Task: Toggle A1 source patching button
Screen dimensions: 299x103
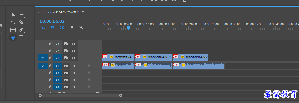Action: coord(43,66)
